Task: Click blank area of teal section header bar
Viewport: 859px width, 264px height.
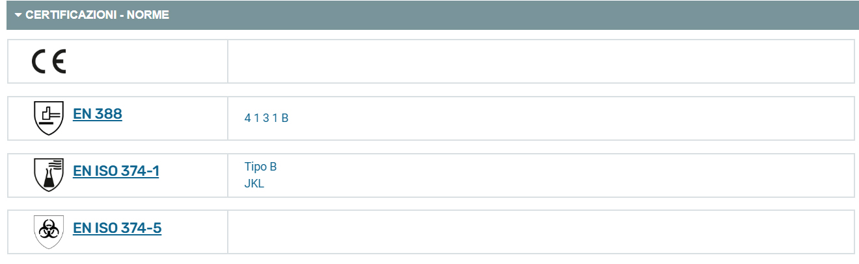Action: 514,15
